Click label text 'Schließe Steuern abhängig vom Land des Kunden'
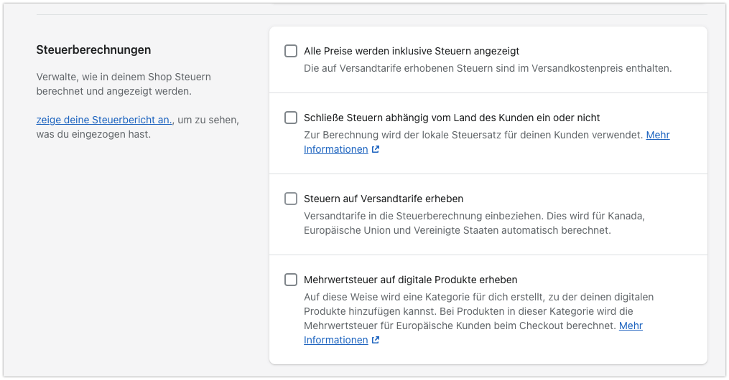This screenshot has height=380, width=729. [452, 118]
